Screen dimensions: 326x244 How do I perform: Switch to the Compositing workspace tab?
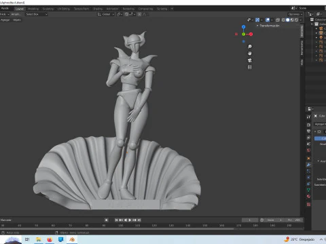coord(145,9)
